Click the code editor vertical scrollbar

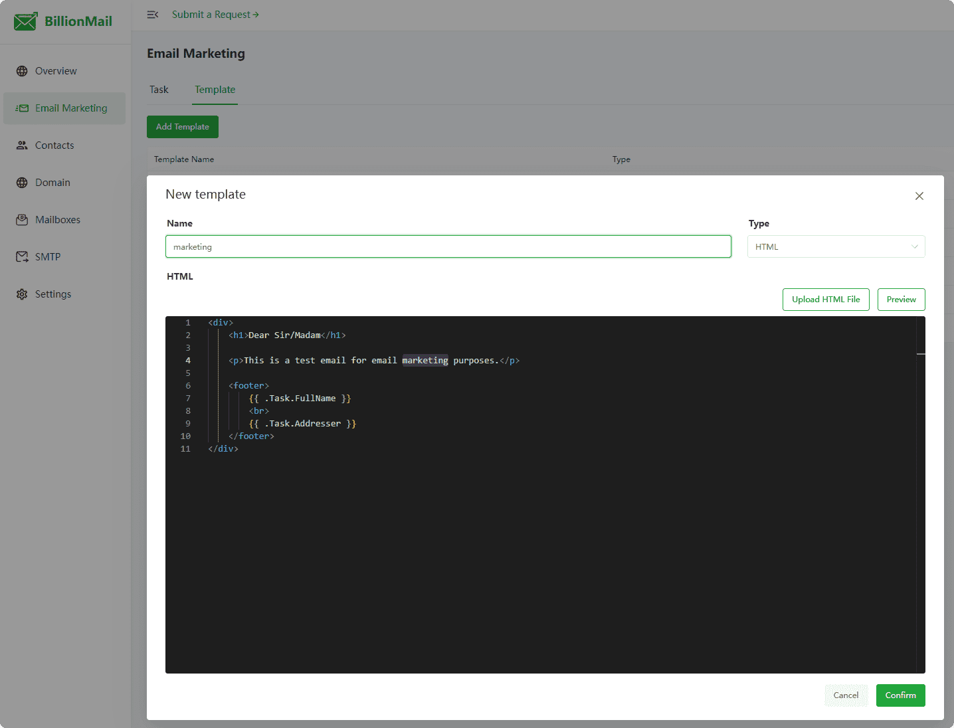tap(921, 495)
